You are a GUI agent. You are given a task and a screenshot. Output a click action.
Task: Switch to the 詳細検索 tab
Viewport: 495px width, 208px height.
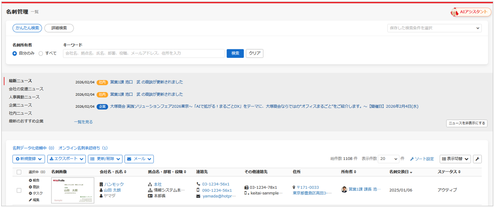pos(59,28)
